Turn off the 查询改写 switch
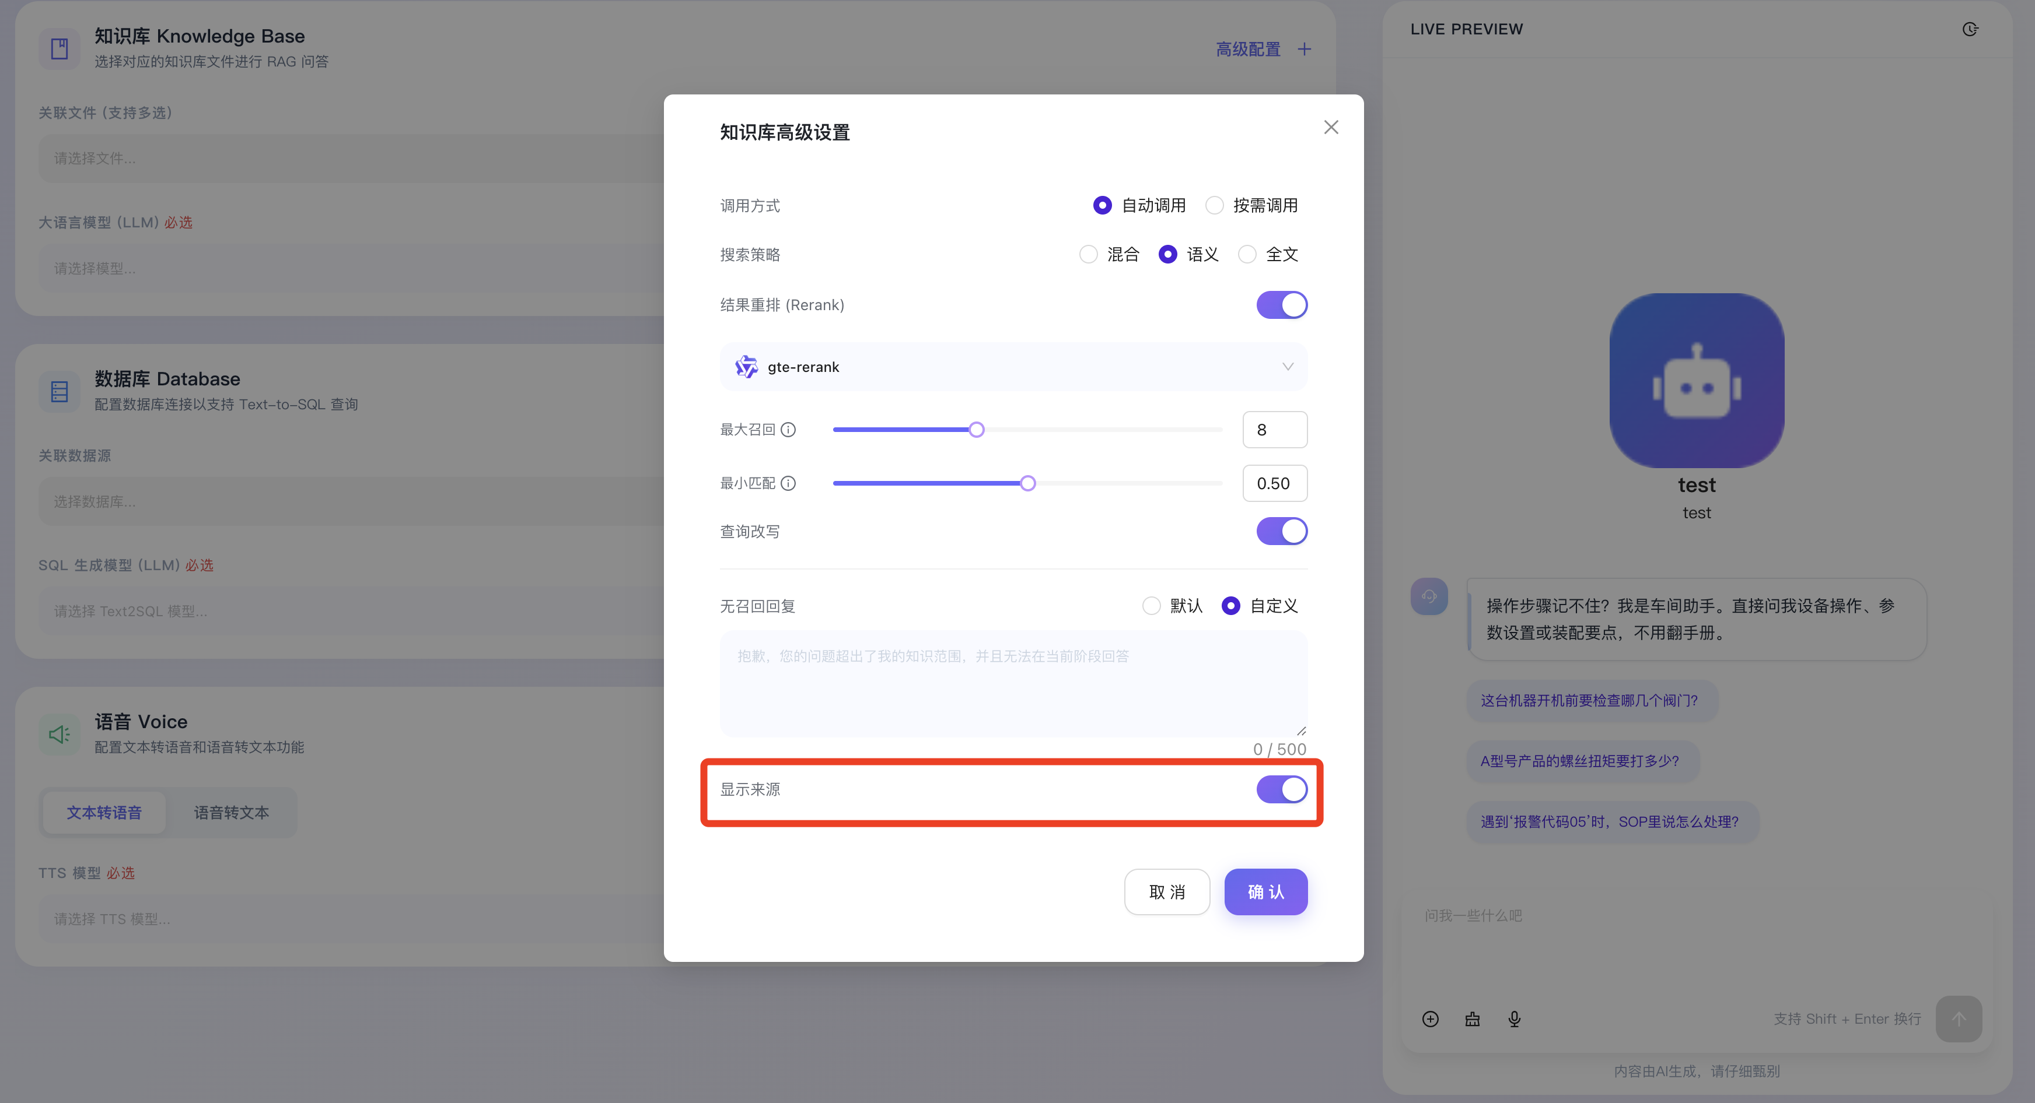The image size is (2035, 1103). pos(1281,531)
